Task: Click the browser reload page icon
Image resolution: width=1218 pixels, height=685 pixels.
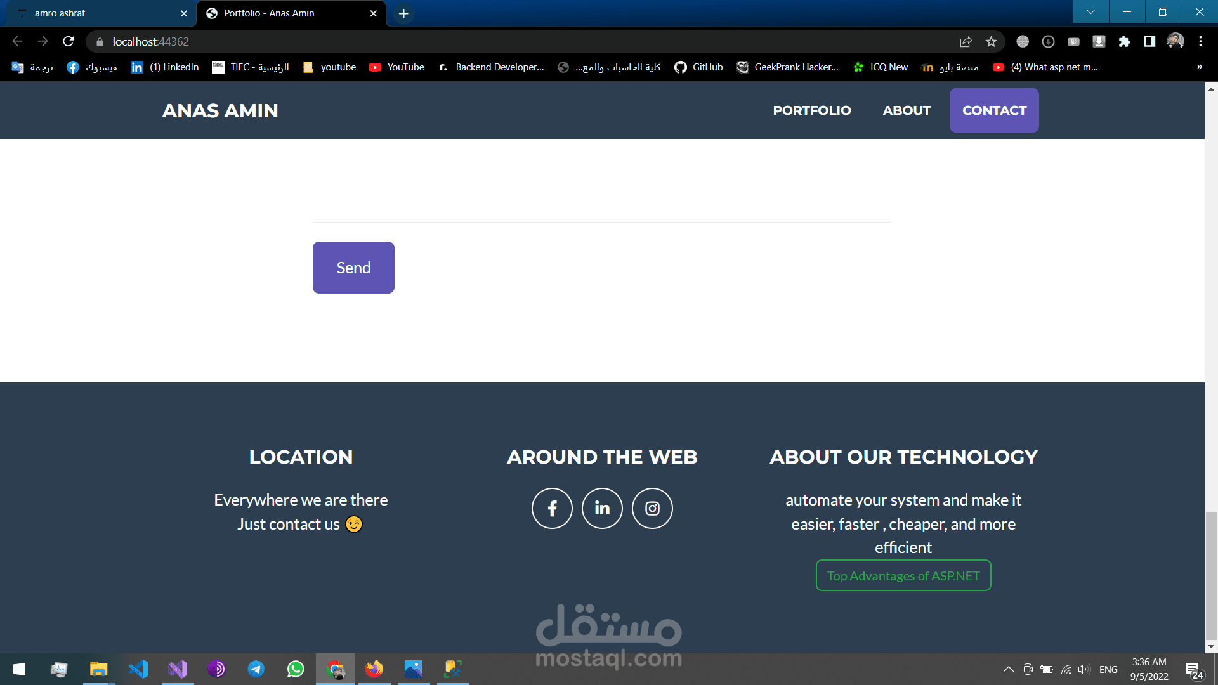Action: pos(69,41)
